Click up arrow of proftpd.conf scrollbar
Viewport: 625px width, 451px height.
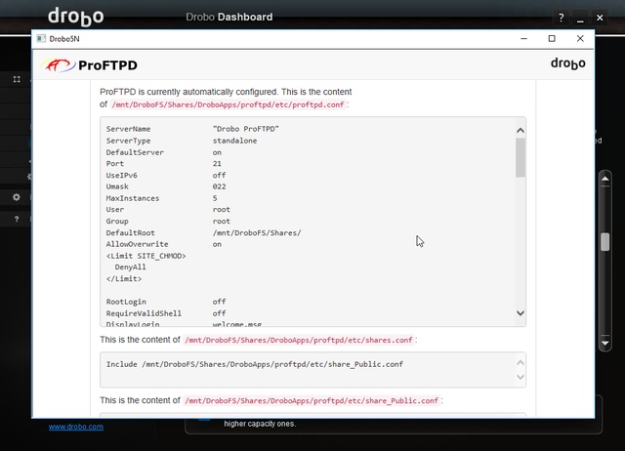(x=521, y=130)
